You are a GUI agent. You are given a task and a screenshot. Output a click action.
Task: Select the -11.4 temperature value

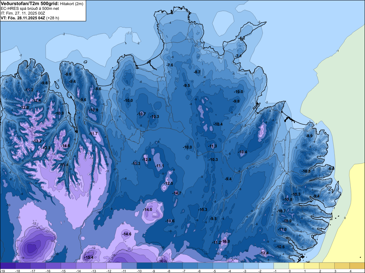pos(64,165)
